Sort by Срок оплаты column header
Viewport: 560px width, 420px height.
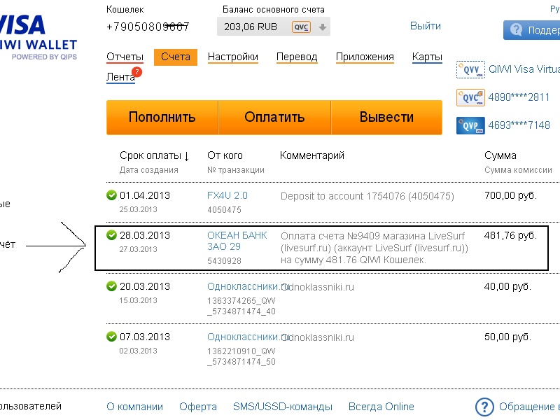click(x=154, y=155)
